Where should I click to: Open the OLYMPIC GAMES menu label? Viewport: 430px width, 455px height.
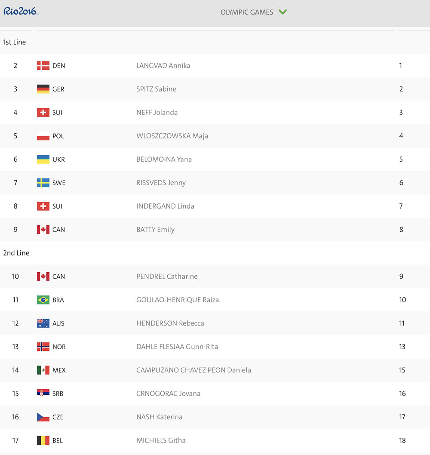(247, 12)
